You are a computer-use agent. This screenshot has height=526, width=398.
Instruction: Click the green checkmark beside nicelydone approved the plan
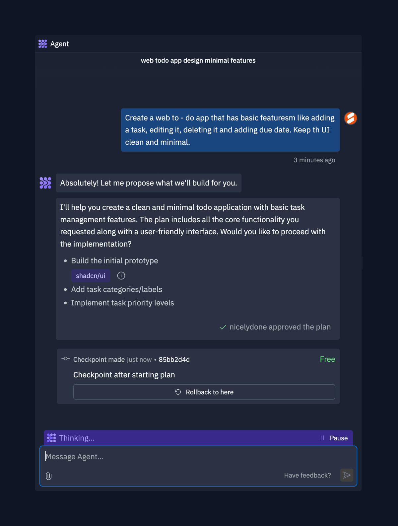click(223, 327)
